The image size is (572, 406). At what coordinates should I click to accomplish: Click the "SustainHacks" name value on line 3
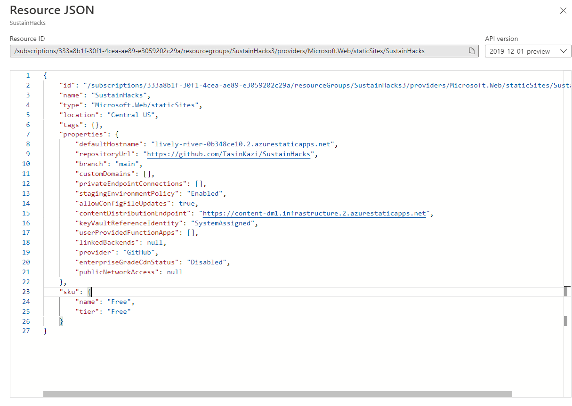click(x=119, y=95)
